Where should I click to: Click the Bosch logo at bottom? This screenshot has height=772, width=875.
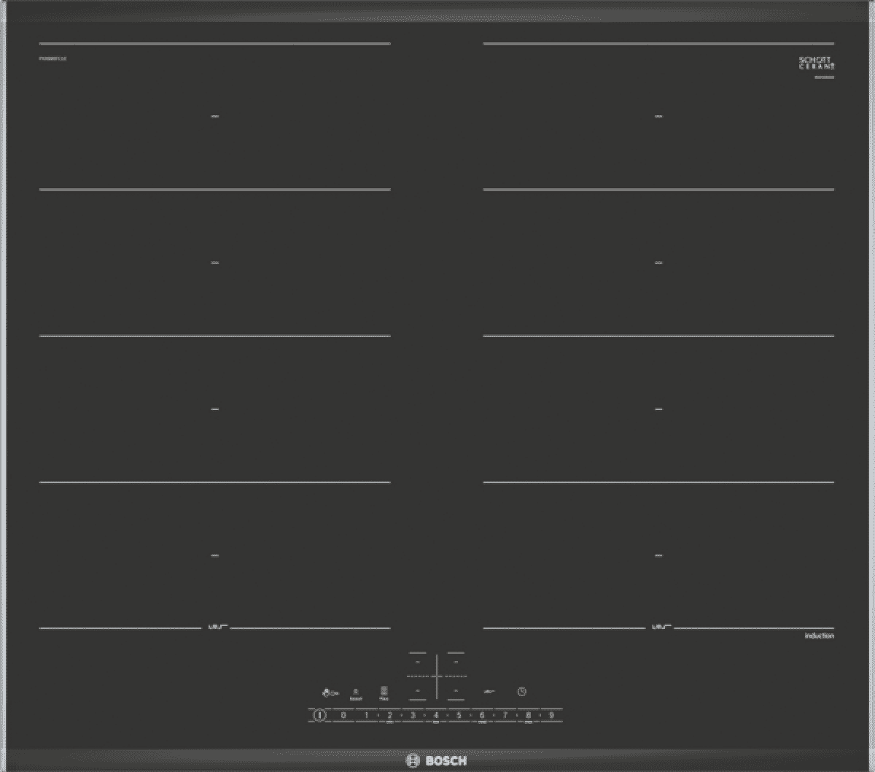436,760
